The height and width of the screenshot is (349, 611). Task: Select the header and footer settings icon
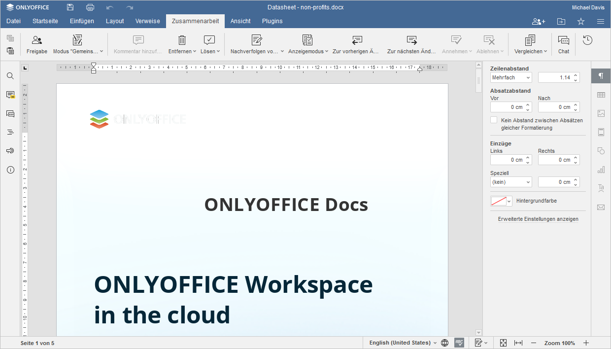tap(601, 132)
